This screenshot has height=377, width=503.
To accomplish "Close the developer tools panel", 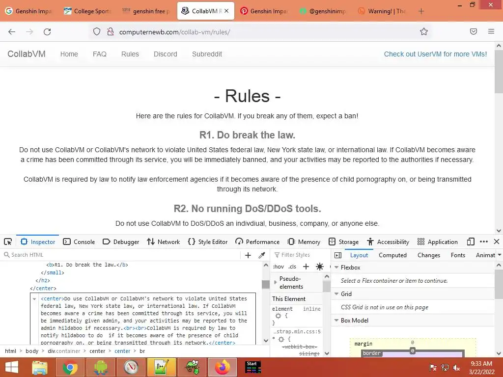I will pyautogui.click(x=497, y=242).
